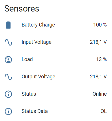The height and width of the screenshot is (121, 112).
Task: Click the Output Voltage 218,1 V reading
Action: 98,77
